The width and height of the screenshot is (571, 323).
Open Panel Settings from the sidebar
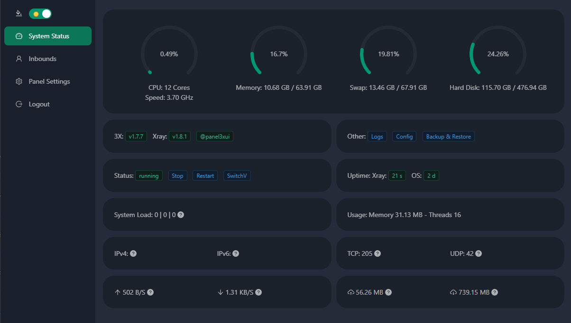[x=49, y=81]
